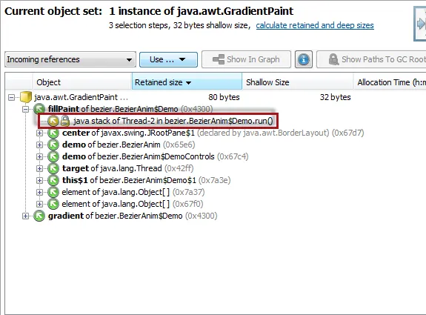Click the yellow GradientPaint object icon

(x=26, y=97)
